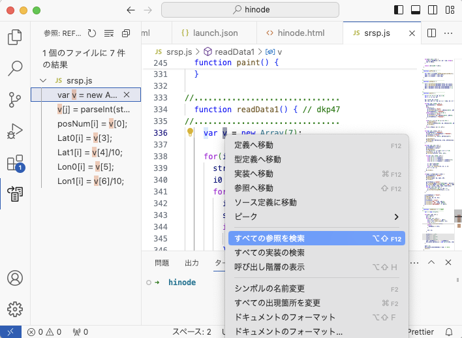Switch to the launch.json tab

214,33
